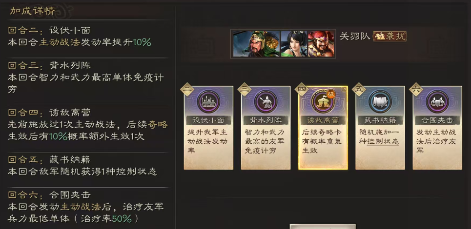Click the 背水列阵 soldier icon

pos(266,102)
